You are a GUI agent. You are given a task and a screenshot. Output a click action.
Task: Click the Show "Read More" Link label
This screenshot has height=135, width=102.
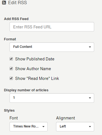pyautogui.click(x=37, y=78)
